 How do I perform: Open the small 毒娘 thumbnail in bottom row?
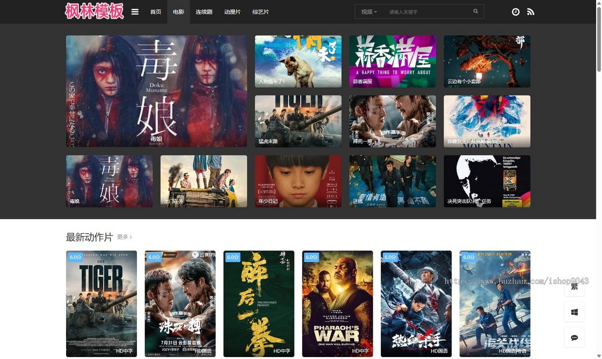tap(109, 181)
